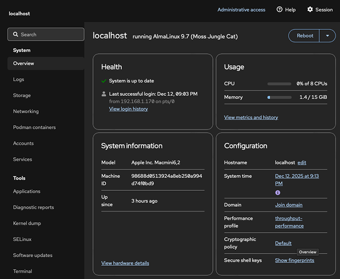The image size is (340, 279).
Task: Click the last login user icon
Action: click(104, 94)
